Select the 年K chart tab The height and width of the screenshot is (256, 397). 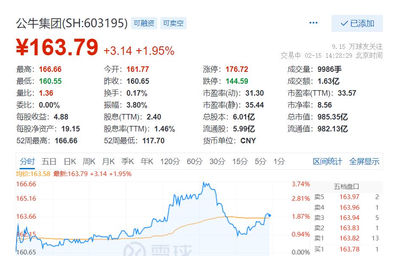147,162
